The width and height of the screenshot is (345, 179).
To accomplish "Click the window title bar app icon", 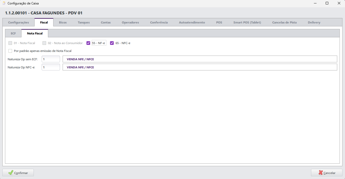I will click(x=4, y=3).
